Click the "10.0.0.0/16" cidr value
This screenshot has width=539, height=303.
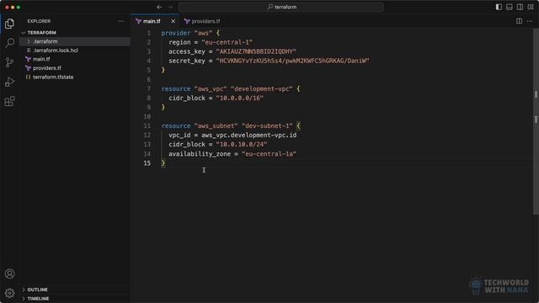239,98
